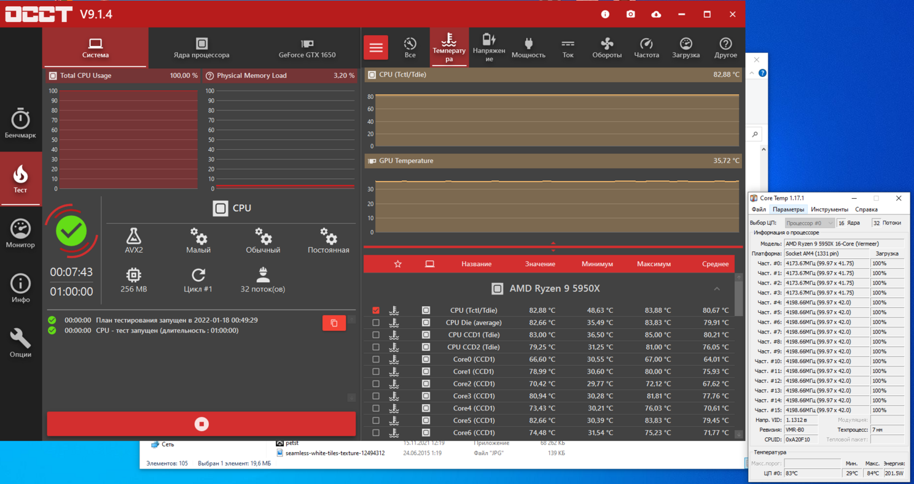Viewport: 914px width, 484px height.
Task: Click the Постоянная load type option
Action: click(x=329, y=240)
